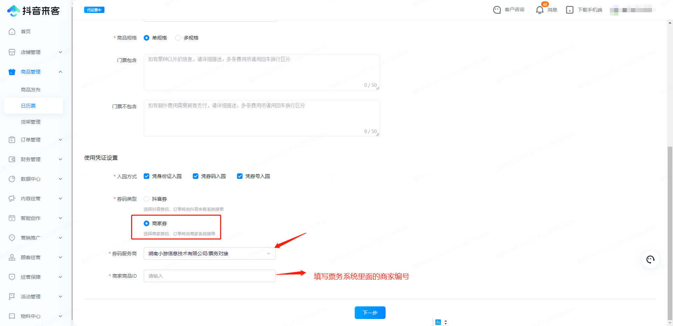This screenshot has width=673, height=326.
Task: Click the 财务管理 wallet icon
Action: (x=12, y=159)
